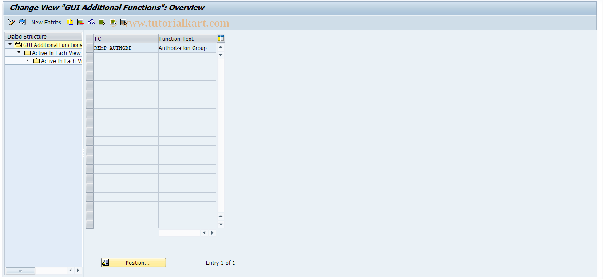Collapse first Active In Each View node

[19, 52]
